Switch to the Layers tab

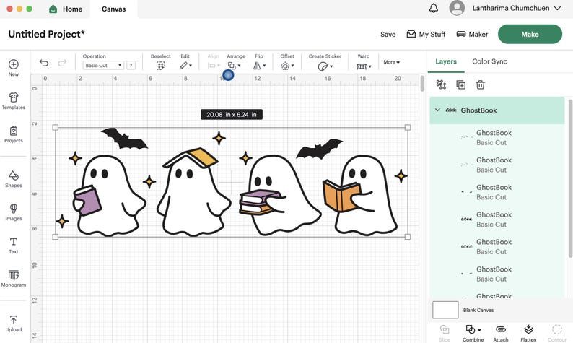pos(446,61)
